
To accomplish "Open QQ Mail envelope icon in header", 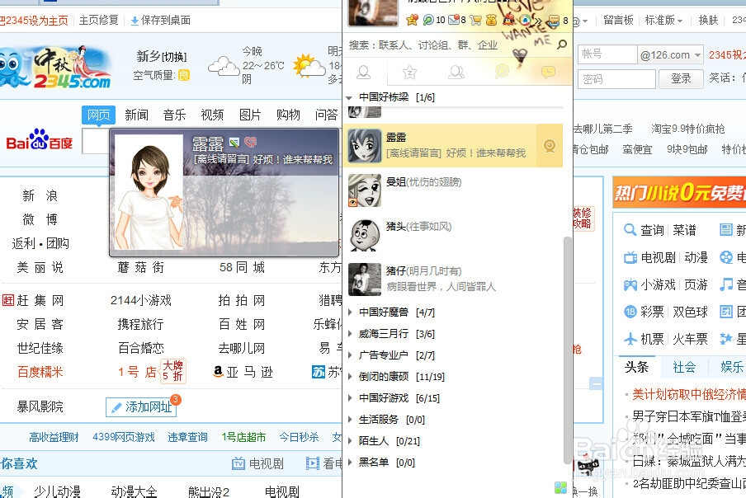I will pos(453,20).
